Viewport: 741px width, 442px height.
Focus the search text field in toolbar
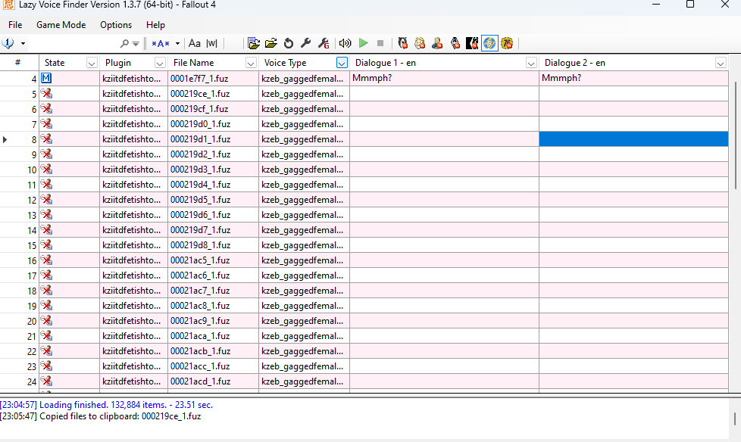click(x=73, y=43)
